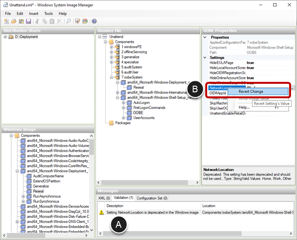Open the NetworkLocation value dropdown arrow
The image size is (297, 240).
click(293, 88)
